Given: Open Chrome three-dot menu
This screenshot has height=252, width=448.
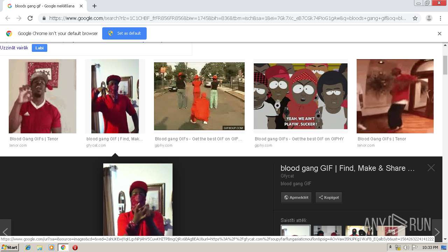Looking at the screenshot, I should (x=440, y=18).
